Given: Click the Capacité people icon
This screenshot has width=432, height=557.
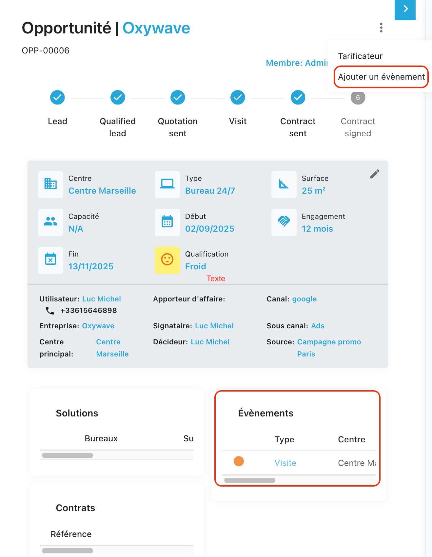Looking at the screenshot, I should click(x=50, y=222).
